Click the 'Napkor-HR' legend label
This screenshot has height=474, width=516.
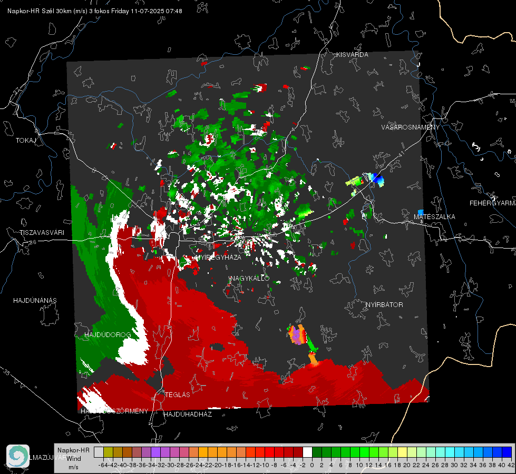[73, 450]
